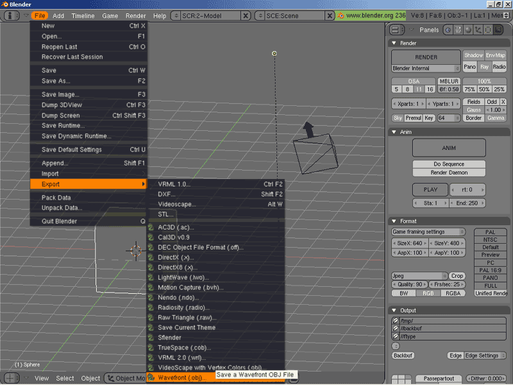Delete the SCR:2-Model screen with X
The width and height of the screenshot is (513, 385).
coord(246,15)
